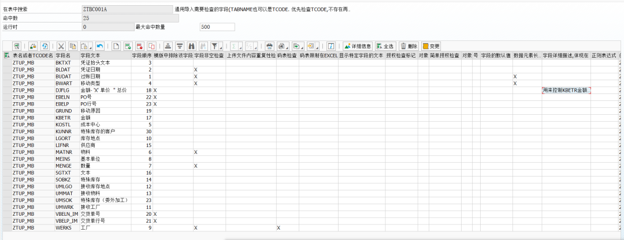624x240 pixels.
Task: Select the 凭证日期 text cell
Action: 105,70
